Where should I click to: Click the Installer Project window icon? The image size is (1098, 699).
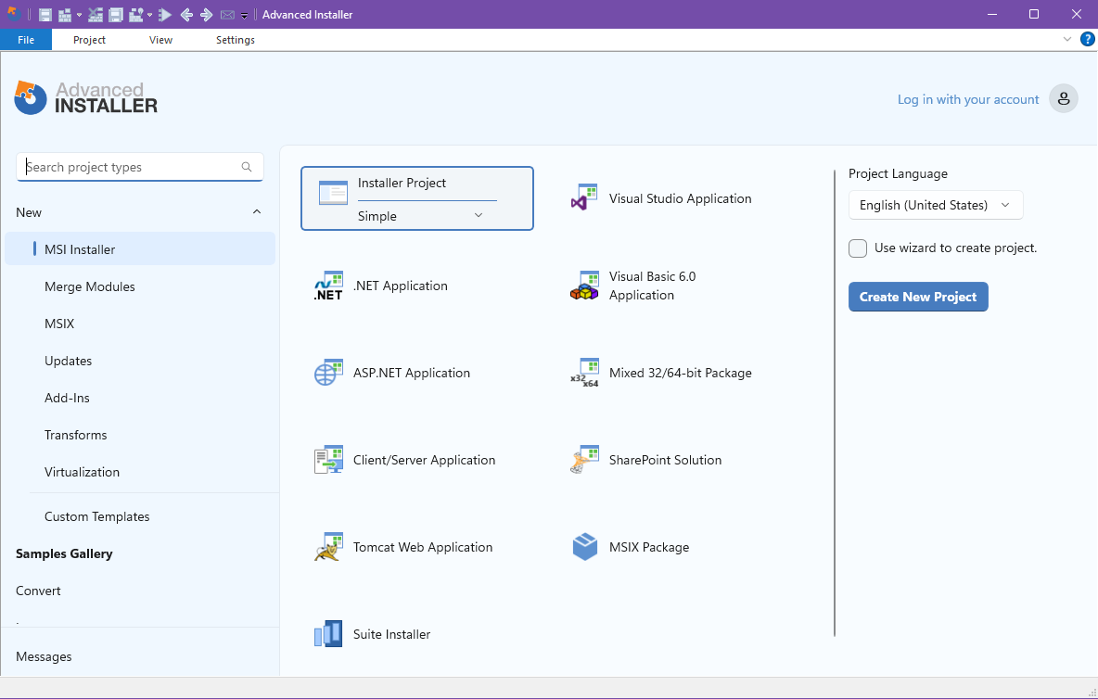click(333, 193)
